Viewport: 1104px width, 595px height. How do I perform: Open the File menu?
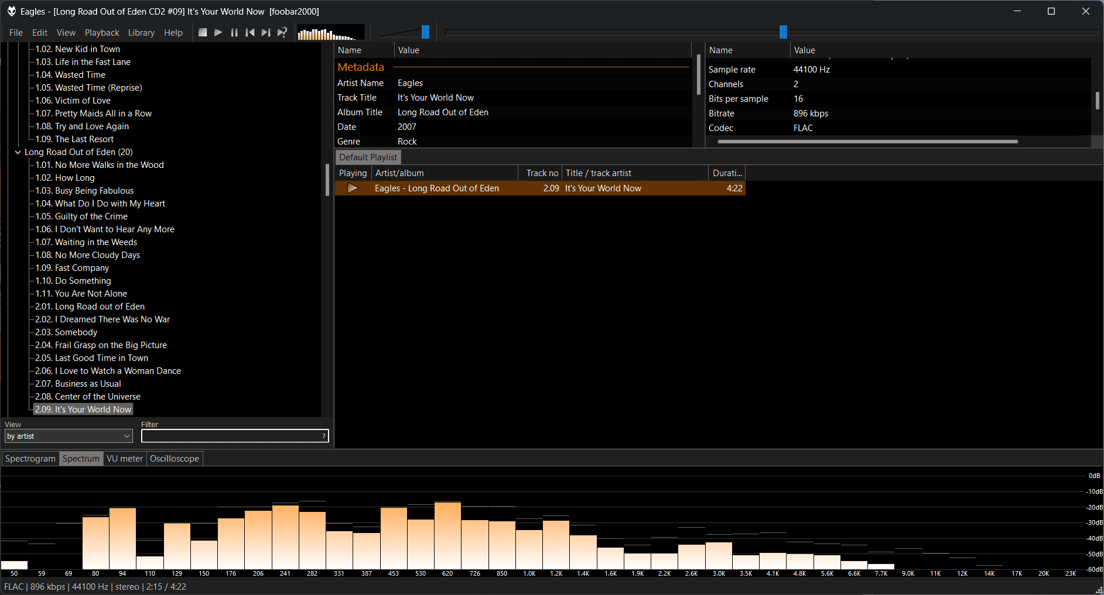click(x=16, y=33)
